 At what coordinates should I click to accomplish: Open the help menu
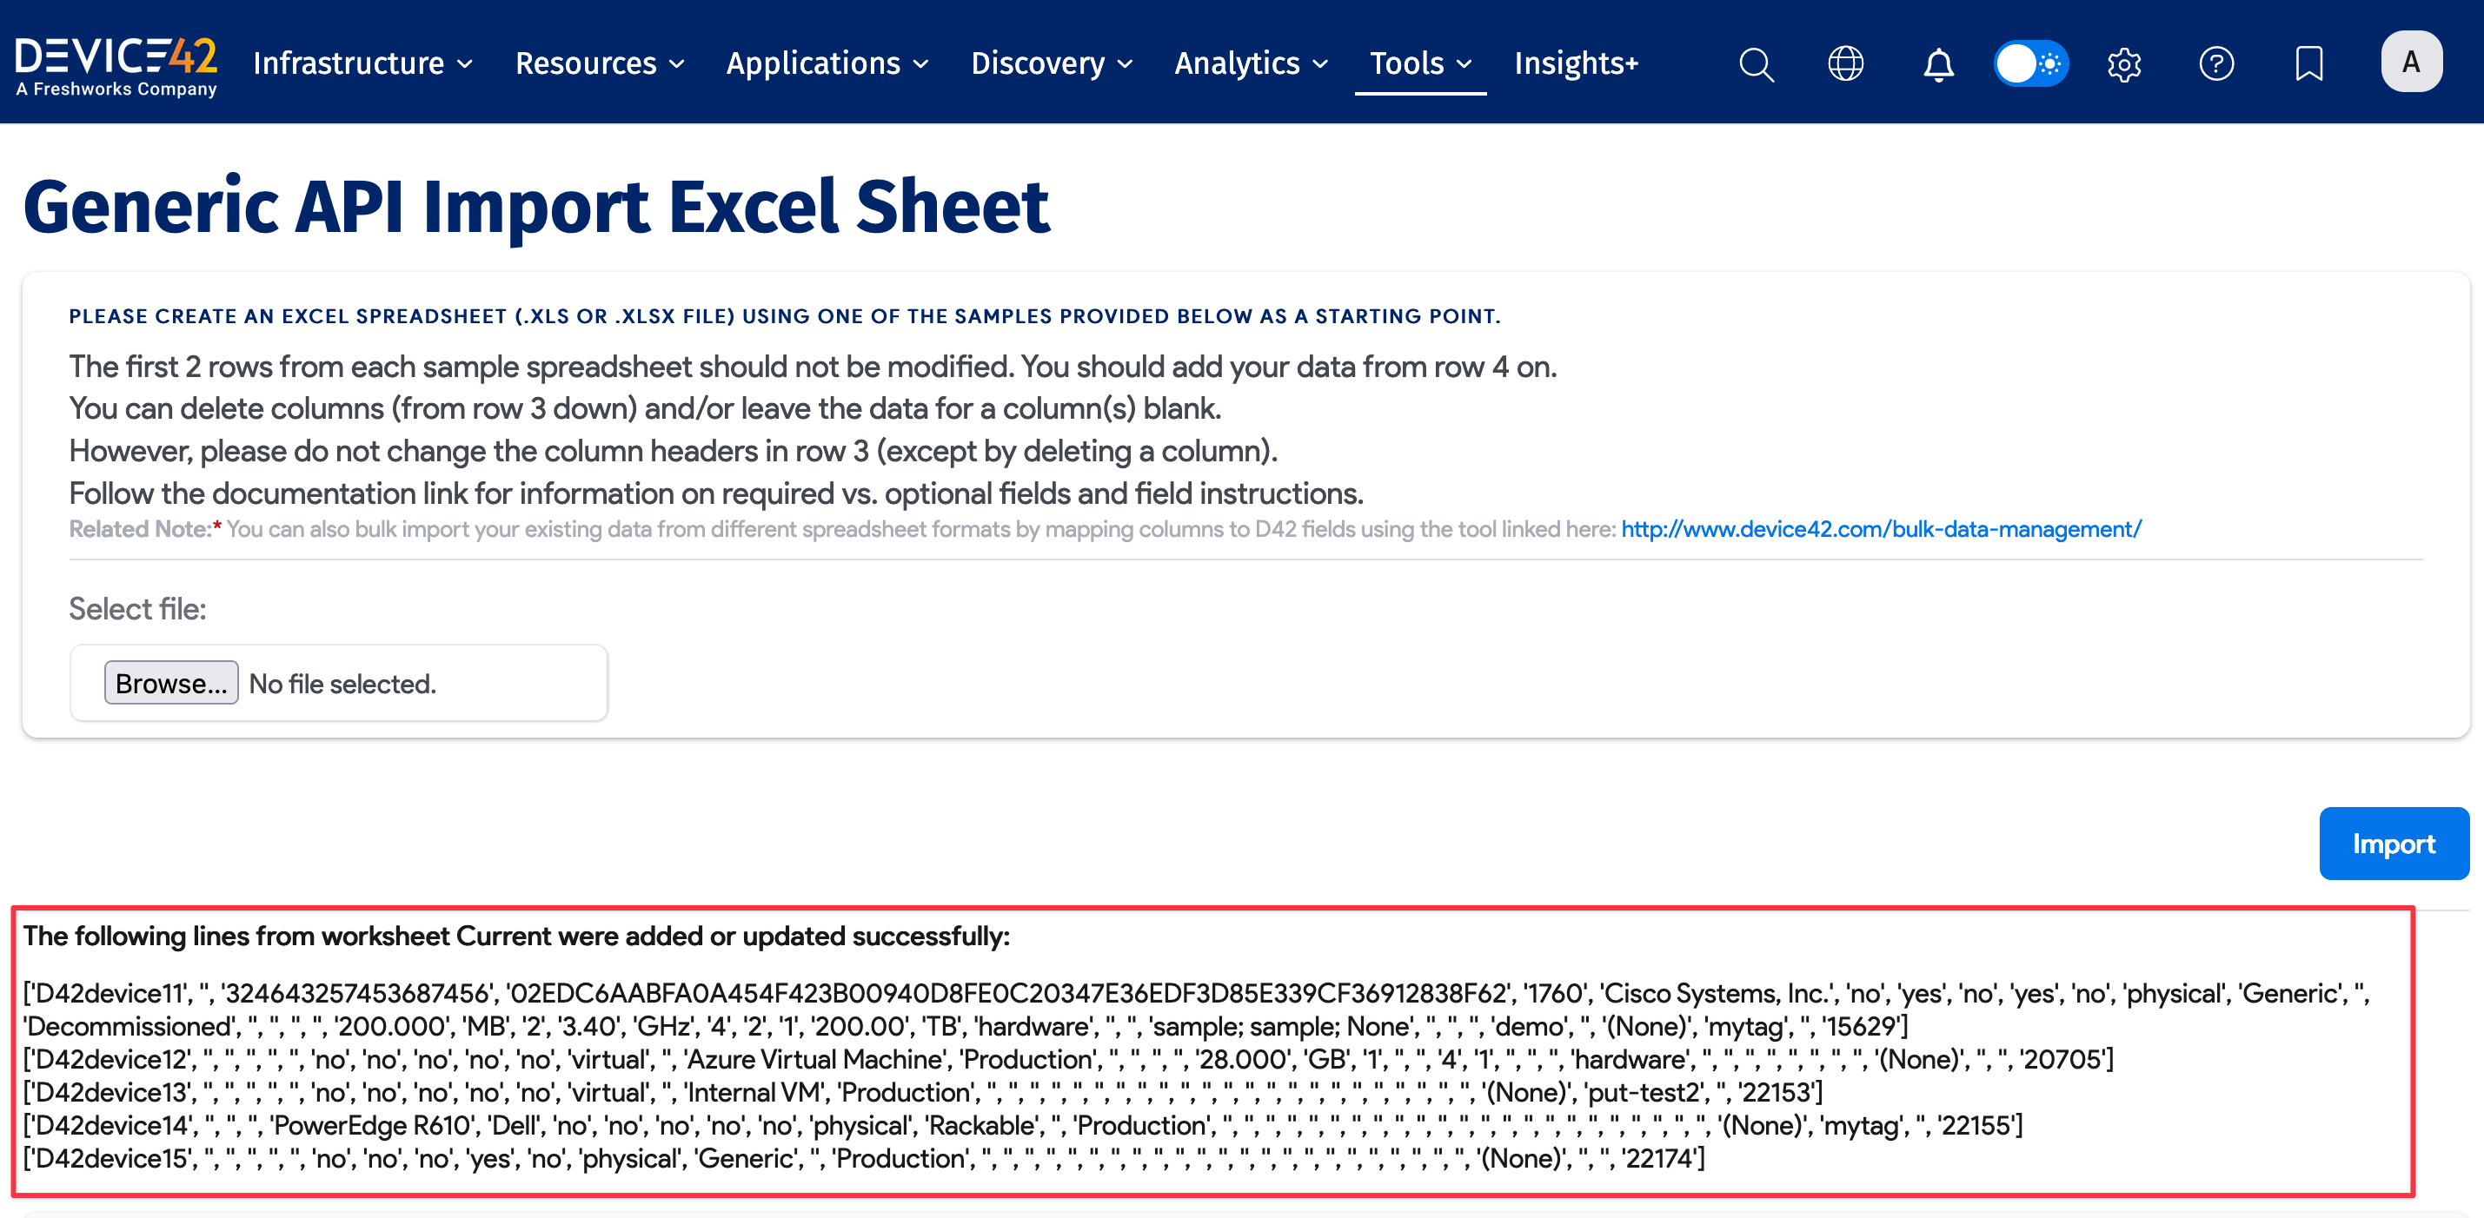pyautogui.click(x=2217, y=63)
